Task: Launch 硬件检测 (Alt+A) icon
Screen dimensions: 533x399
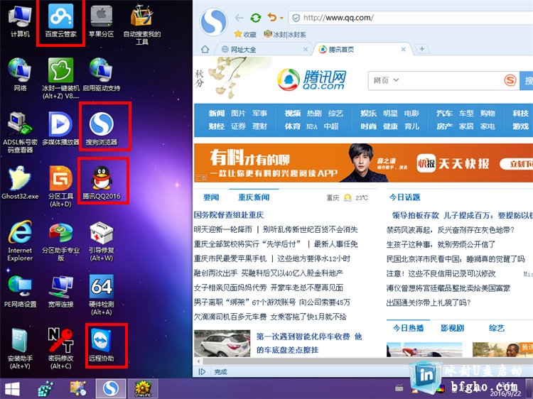Action: [102, 295]
